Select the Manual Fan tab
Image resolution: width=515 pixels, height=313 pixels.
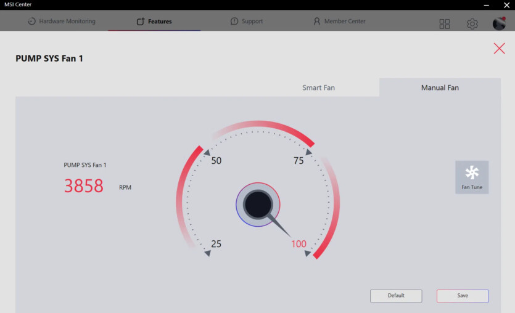tap(440, 87)
